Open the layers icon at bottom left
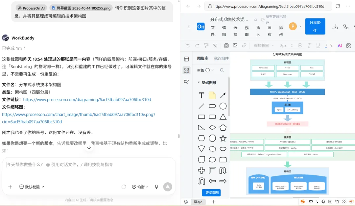This screenshot has width=355, height=206. pyautogui.click(x=186, y=202)
